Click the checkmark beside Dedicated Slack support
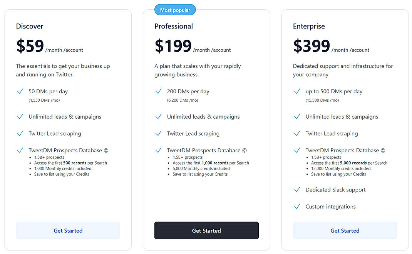This screenshot has height=254, width=412. click(x=297, y=190)
